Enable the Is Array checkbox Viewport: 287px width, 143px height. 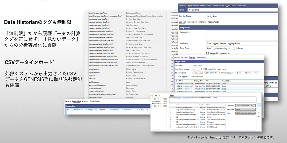(x=234, y=48)
